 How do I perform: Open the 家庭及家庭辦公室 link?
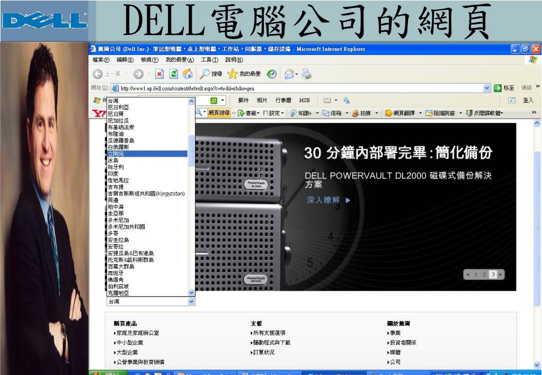[137, 333]
